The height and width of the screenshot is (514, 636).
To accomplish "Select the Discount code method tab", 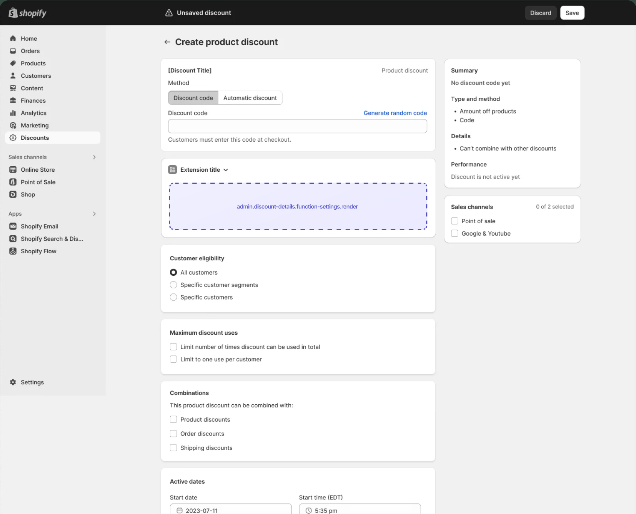I will (x=193, y=98).
